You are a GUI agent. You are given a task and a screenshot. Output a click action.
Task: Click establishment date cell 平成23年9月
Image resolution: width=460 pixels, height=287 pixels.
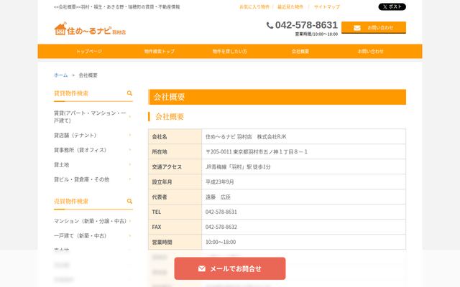click(x=303, y=182)
